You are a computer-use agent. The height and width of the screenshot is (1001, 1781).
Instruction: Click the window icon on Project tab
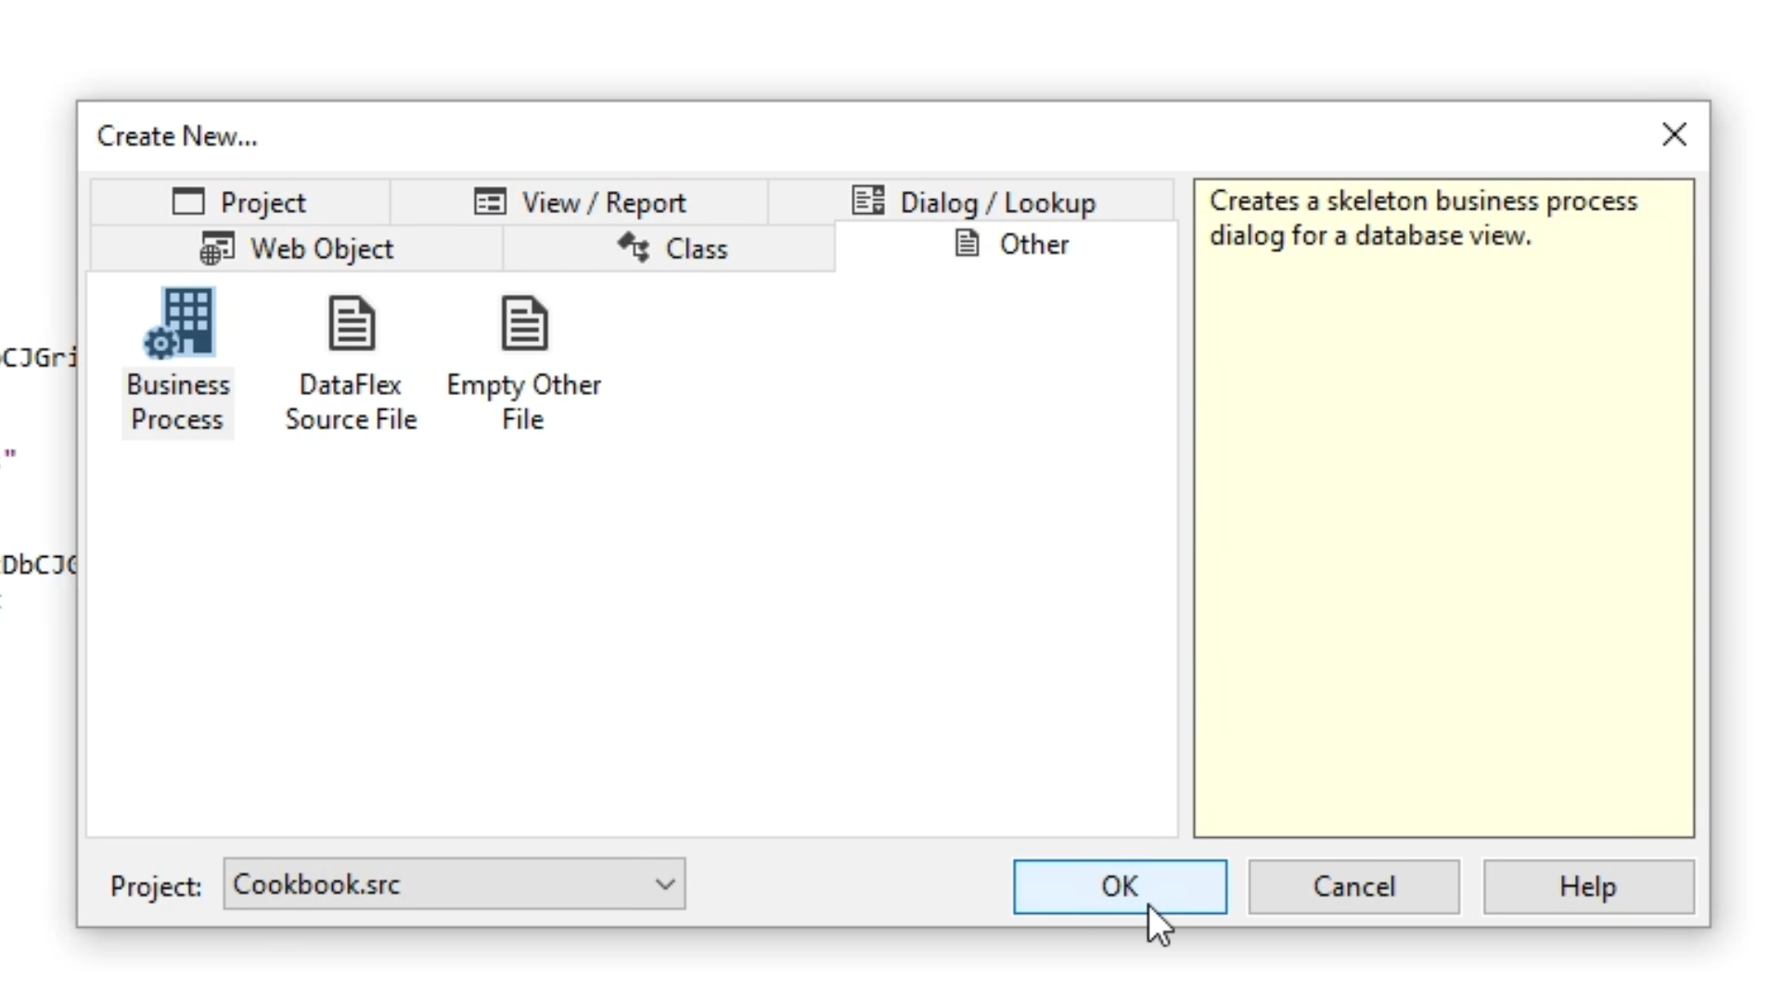point(188,202)
